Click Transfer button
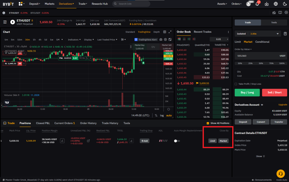 [x=278, y=122]
